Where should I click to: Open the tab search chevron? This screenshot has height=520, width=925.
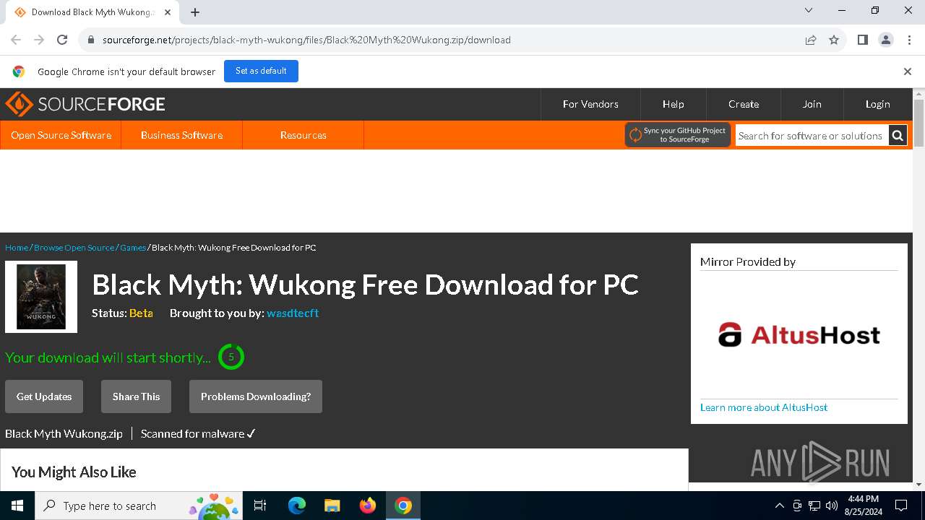point(809,10)
